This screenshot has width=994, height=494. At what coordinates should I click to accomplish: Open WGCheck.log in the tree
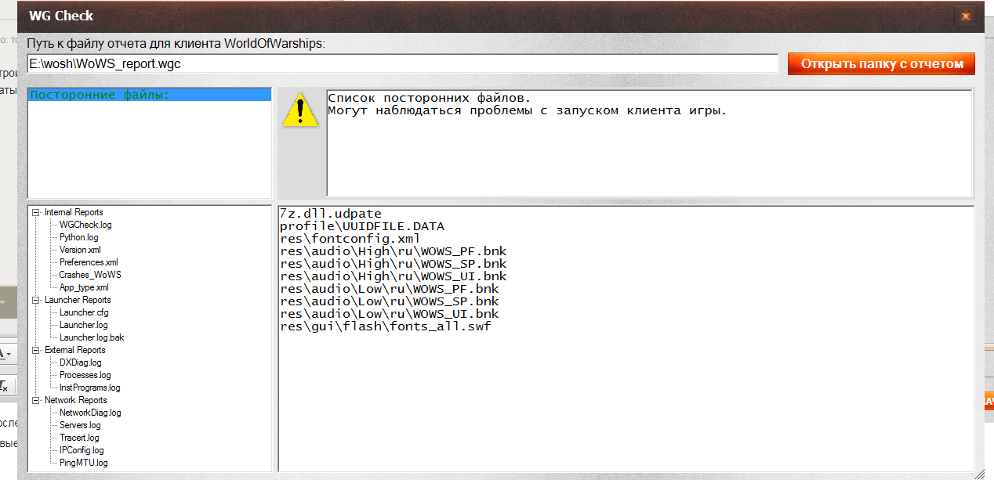pos(85,225)
